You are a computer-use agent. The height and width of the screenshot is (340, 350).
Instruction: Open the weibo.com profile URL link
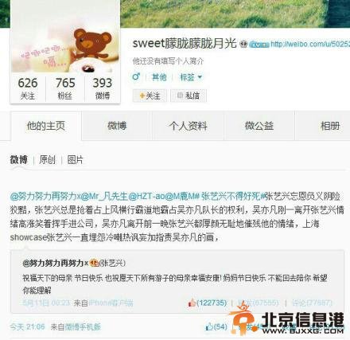pyautogui.click(x=310, y=44)
